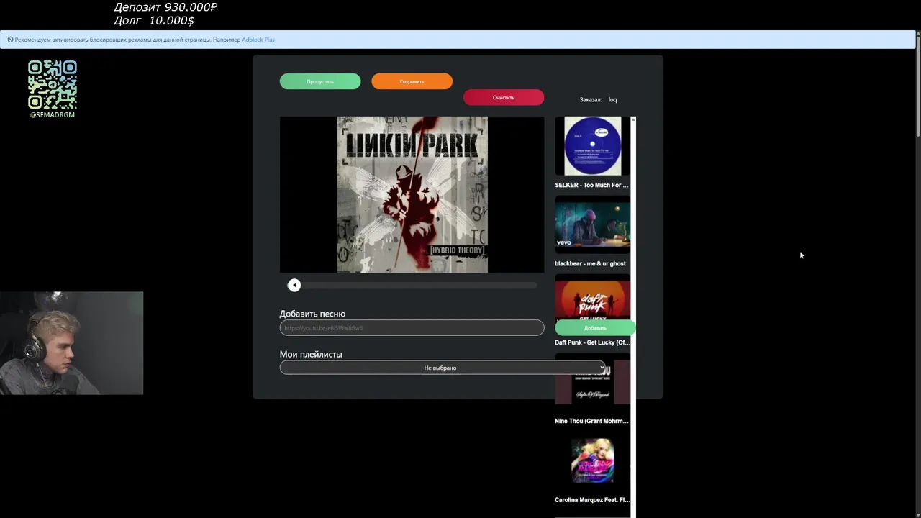Click the streamer webcam overlay

(72, 343)
